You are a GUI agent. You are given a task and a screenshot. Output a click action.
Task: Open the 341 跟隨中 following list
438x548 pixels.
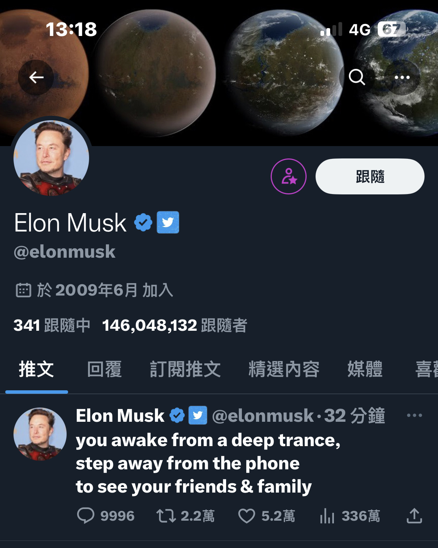click(x=52, y=325)
